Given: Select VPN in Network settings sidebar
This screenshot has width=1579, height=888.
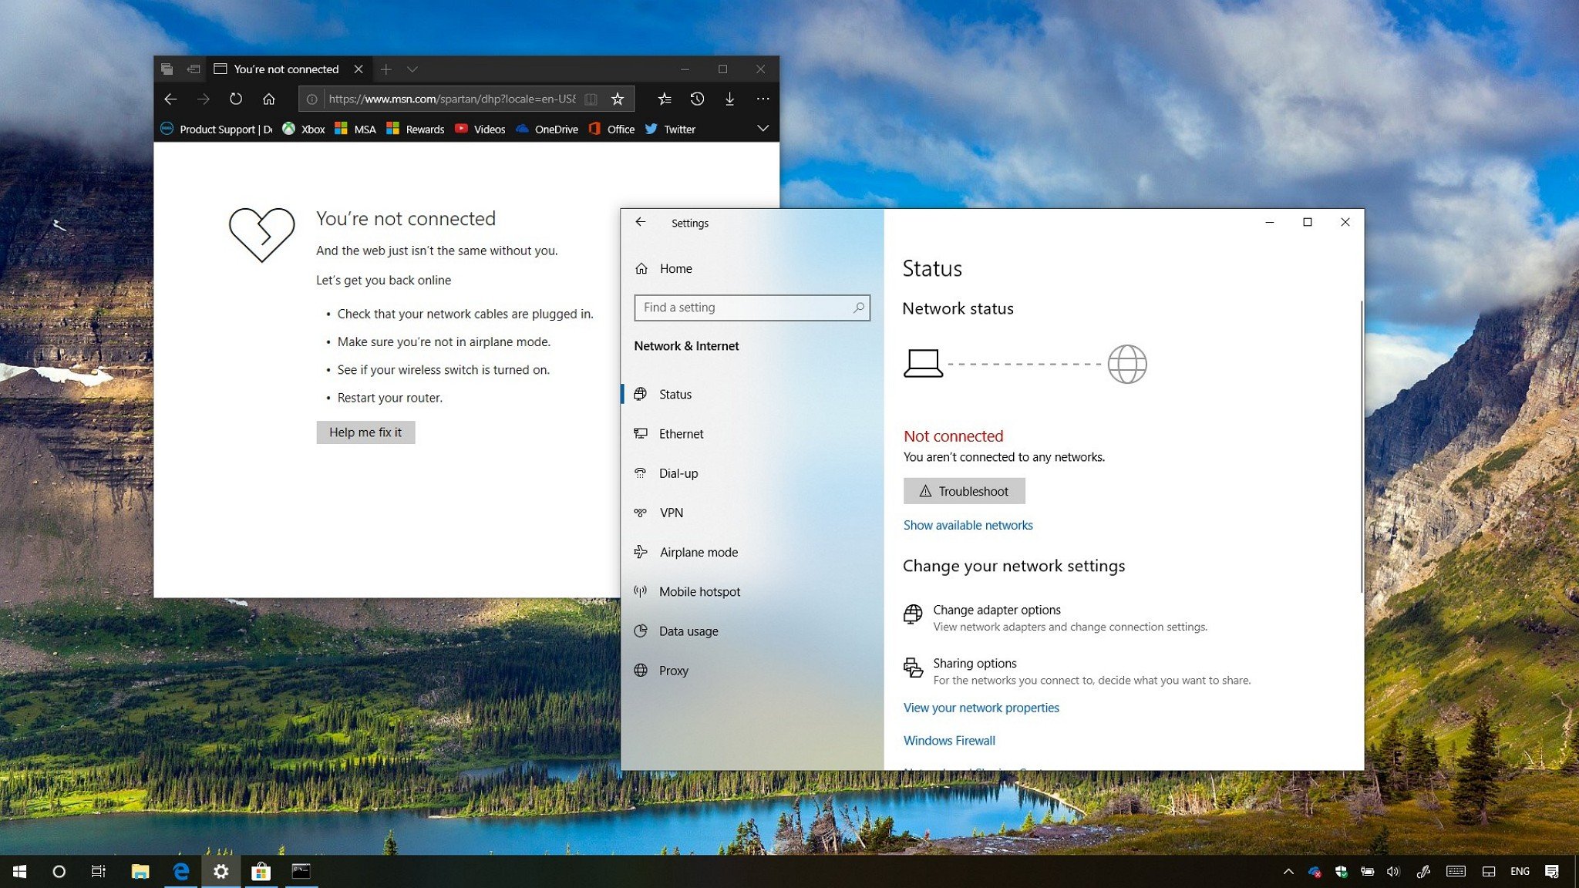Looking at the screenshot, I should (x=672, y=512).
